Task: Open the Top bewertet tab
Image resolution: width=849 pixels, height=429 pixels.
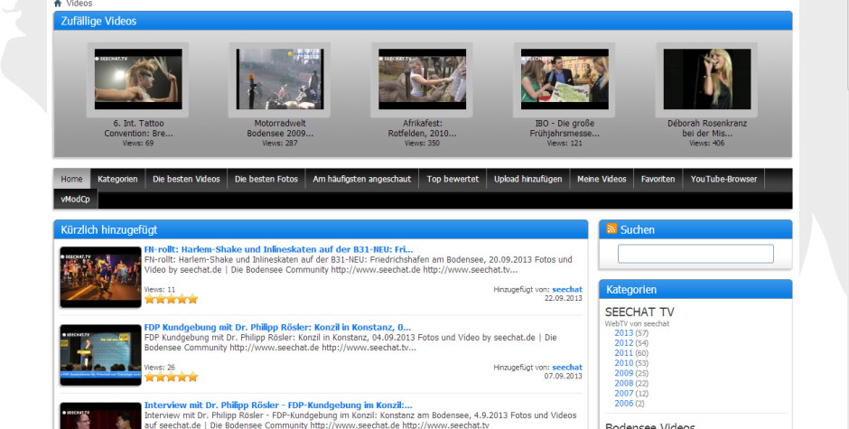Action: (x=452, y=179)
